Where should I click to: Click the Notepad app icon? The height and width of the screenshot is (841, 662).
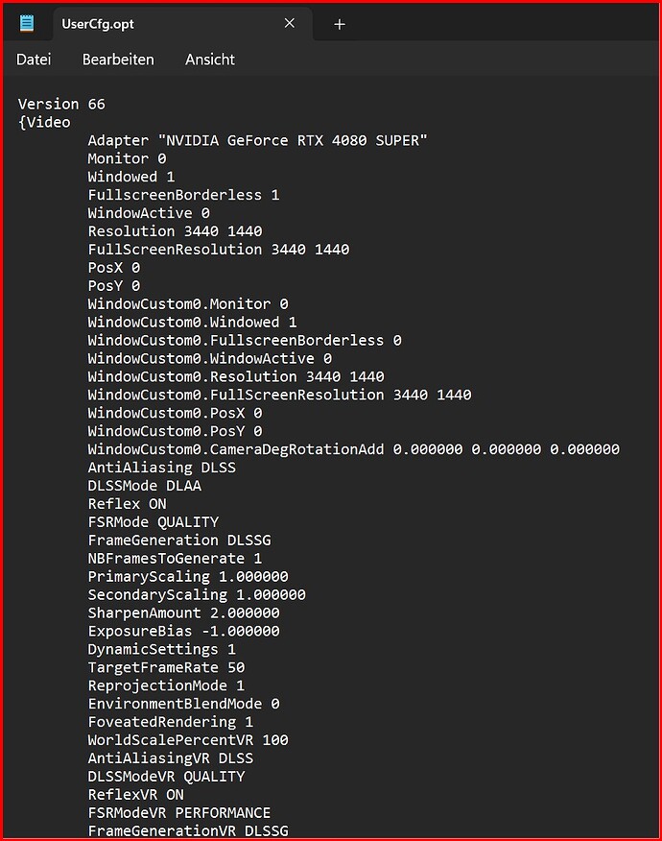[27, 23]
